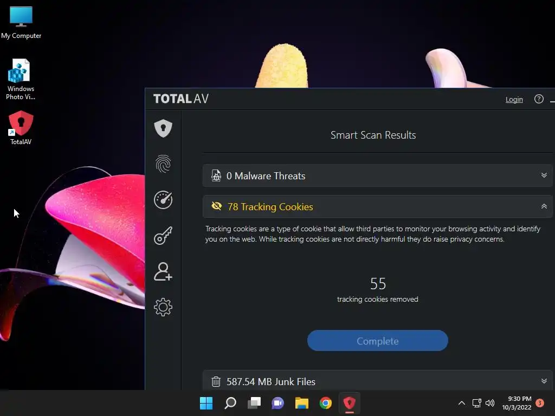The height and width of the screenshot is (416, 555).
Task: Click the Smart Scan Results title
Action: [373, 135]
